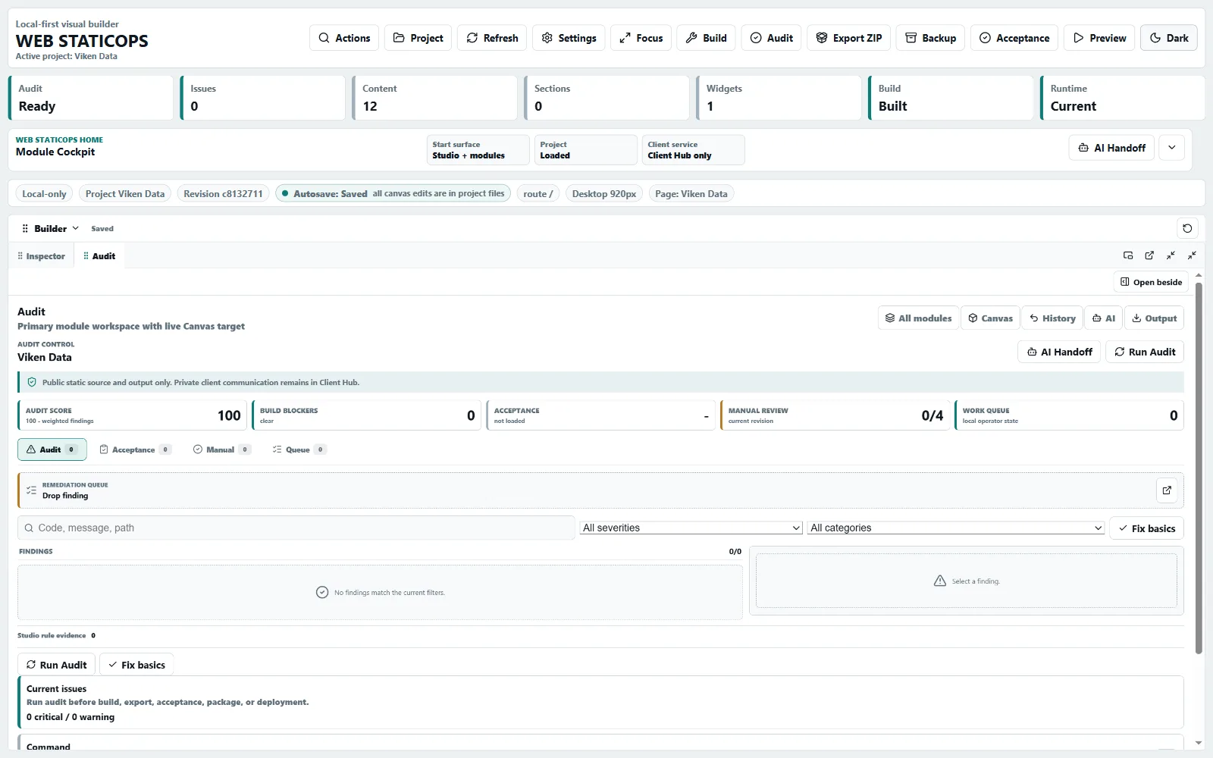This screenshot has width=1213, height=758.
Task: Open the Builder dropdown
Action: click(51, 228)
